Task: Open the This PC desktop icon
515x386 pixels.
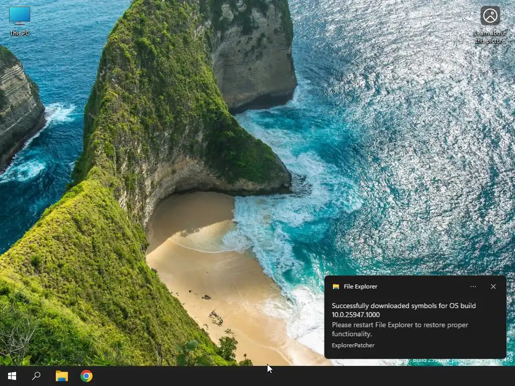Action: point(20,20)
